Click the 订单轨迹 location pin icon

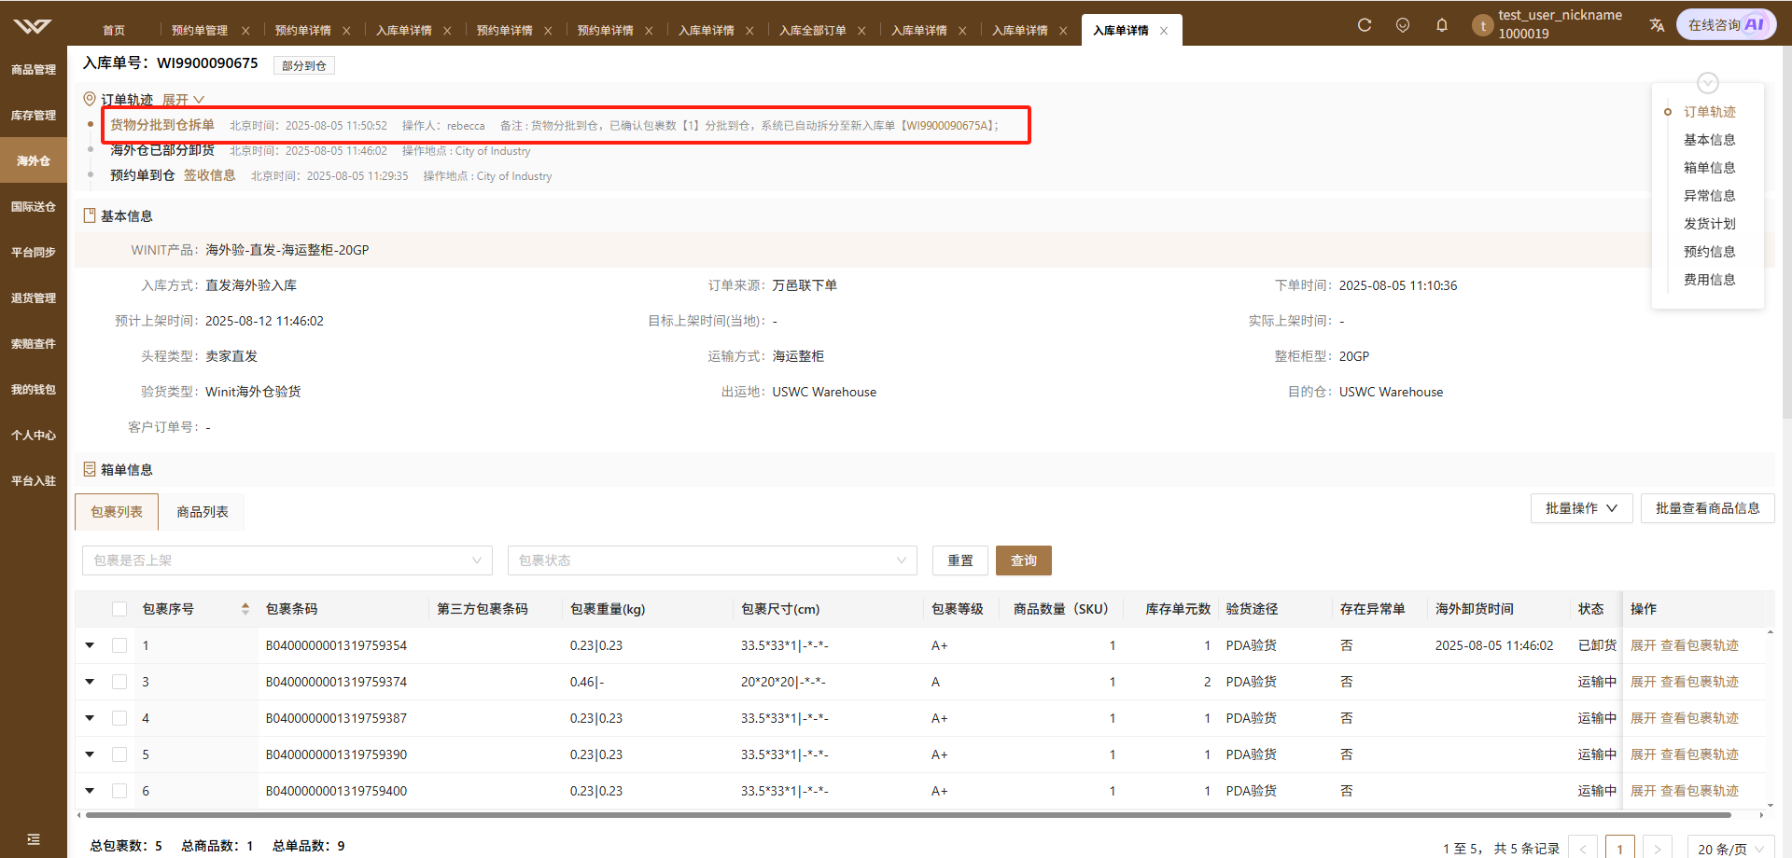click(x=90, y=99)
